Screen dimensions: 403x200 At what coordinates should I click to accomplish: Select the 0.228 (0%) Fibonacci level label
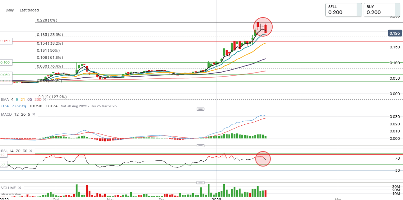(x=47, y=20)
